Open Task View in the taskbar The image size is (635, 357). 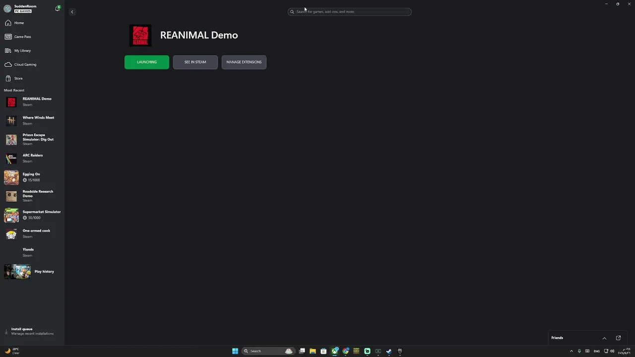coord(302,351)
